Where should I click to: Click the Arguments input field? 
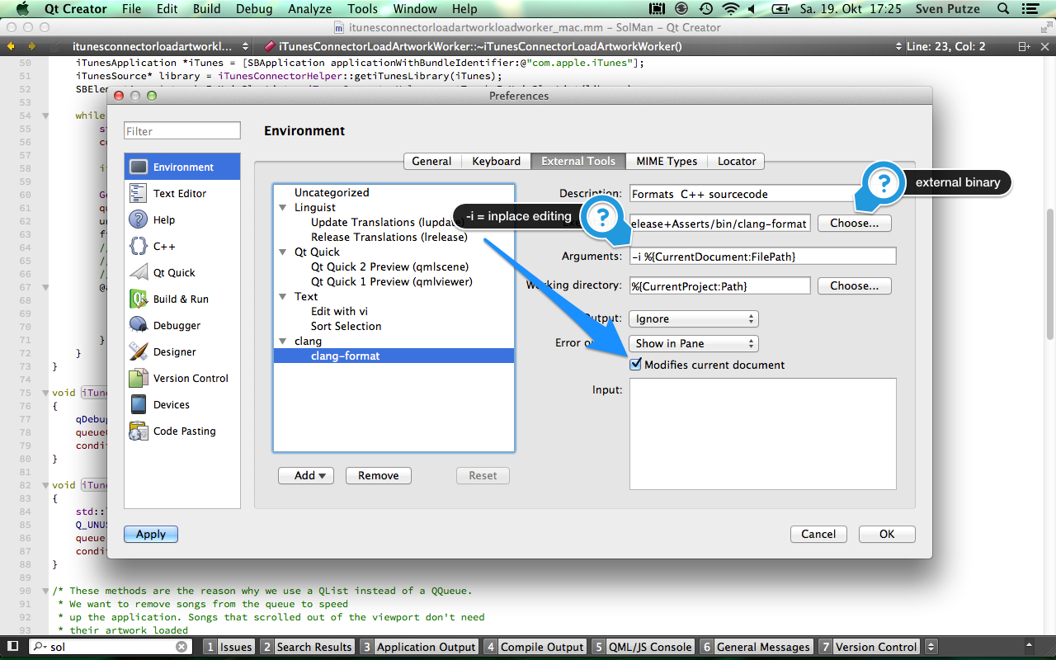click(762, 256)
